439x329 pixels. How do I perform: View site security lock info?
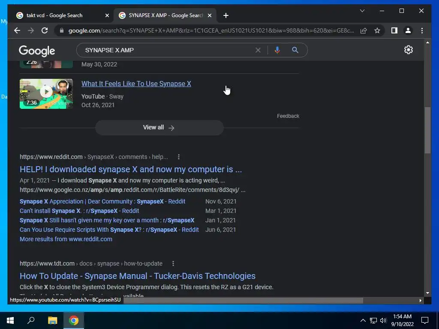pos(62,30)
